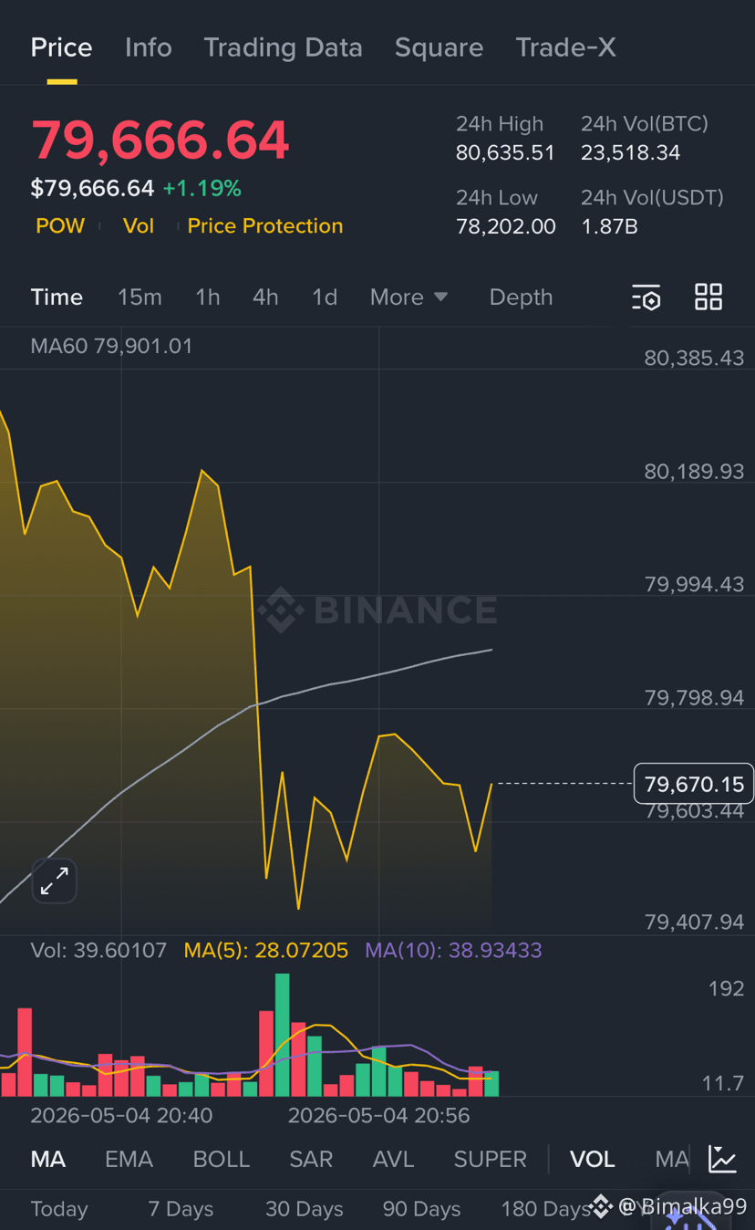Select the Time chart interval
Screen dimensions: 755x1230
(x=57, y=297)
